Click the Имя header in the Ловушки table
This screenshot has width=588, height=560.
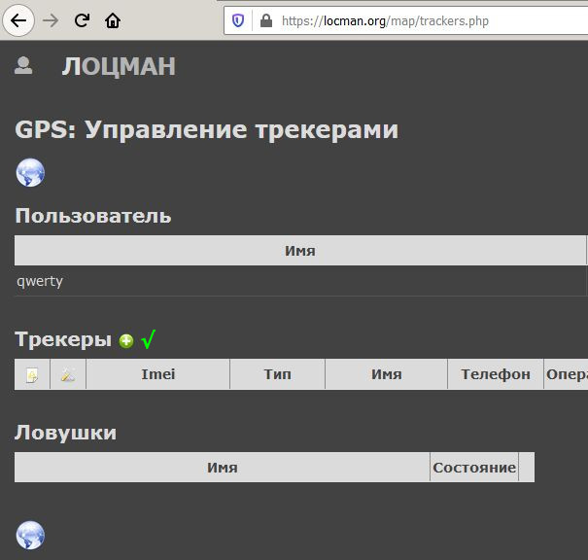point(222,468)
